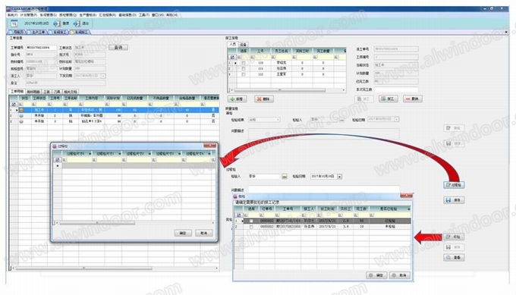Screen dimensions: 516x295
Task: Click the floppy-disk save button below 过程检
Action: click(x=454, y=199)
